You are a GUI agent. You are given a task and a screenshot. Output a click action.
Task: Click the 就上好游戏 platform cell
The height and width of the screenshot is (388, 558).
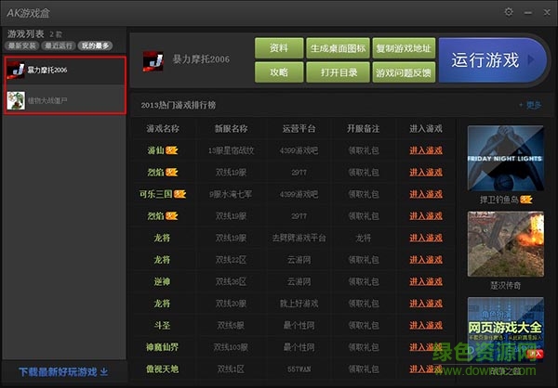(299, 304)
